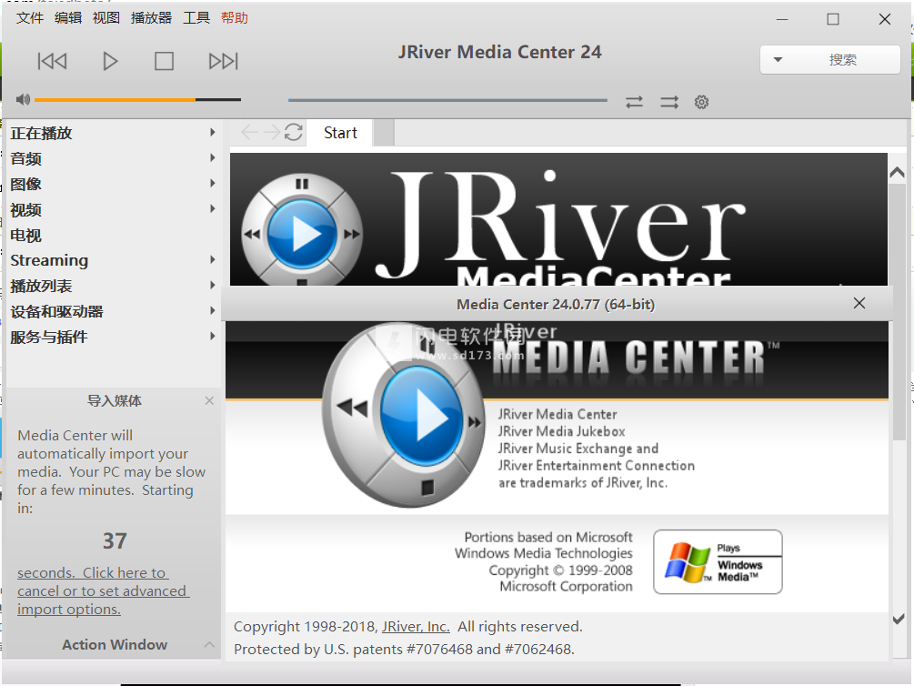Click the cancel import options link
914x686 pixels.
point(102,590)
